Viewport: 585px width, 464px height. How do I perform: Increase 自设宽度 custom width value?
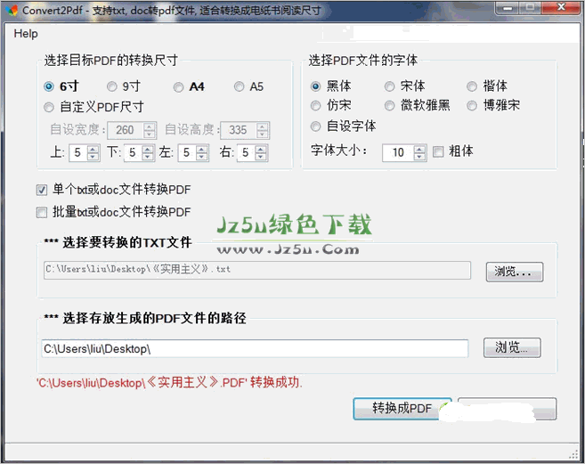point(150,126)
